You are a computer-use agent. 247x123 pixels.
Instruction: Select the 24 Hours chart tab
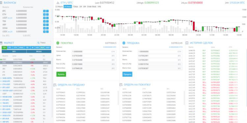tap(68, 7)
